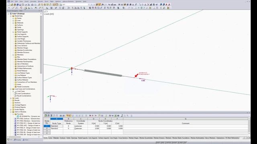Click the RF-STEEL Surfaces module icon
Image resolution: width=257 pixels, height=144 pixels.
(x=16, y=119)
